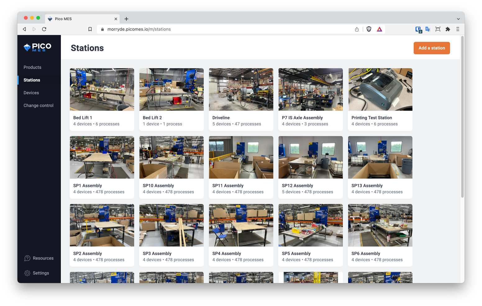Click the Add a station button
This screenshot has height=306, width=482.
tap(431, 48)
